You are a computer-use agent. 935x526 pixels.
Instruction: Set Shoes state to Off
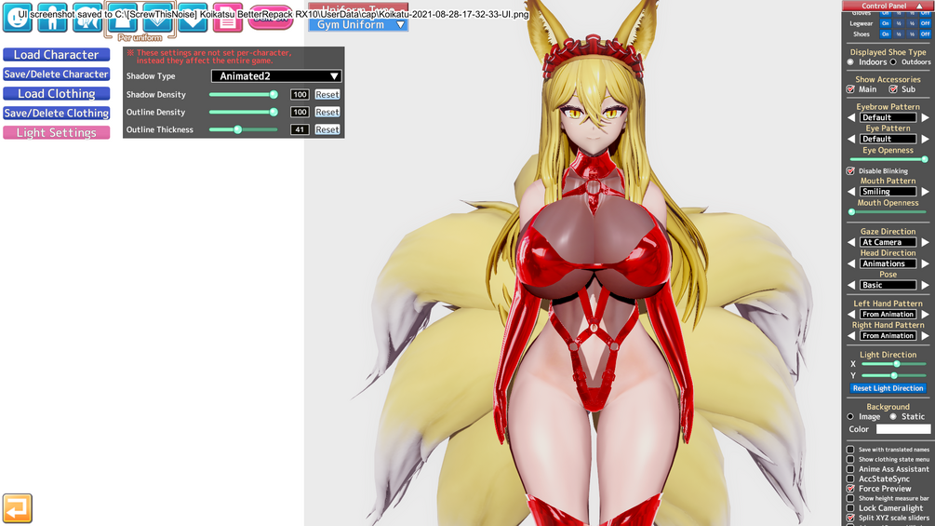[x=925, y=34]
